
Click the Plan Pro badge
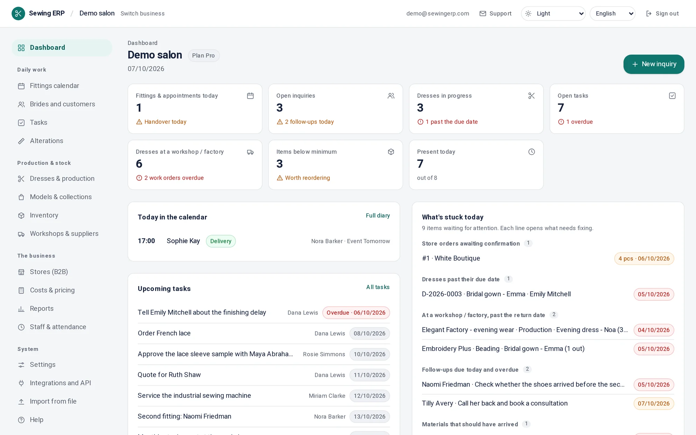click(x=204, y=56)
